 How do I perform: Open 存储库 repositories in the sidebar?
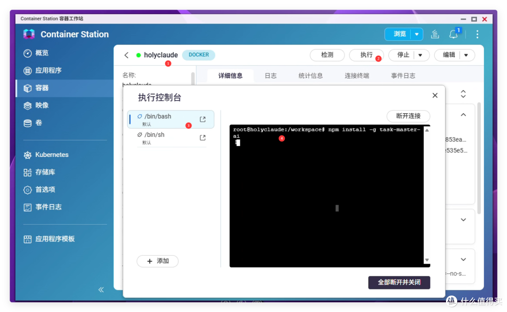click(x=65, y=172)
